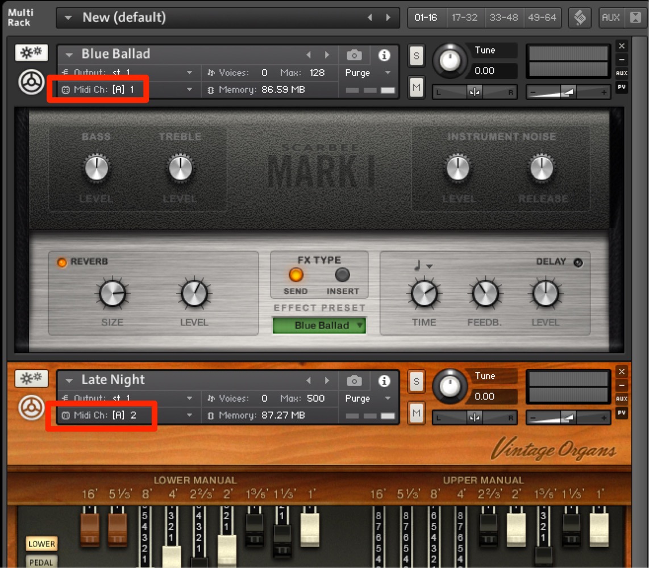Click the Delay Time knob
This screenshot has width=649, height=568.
pyautogui.click(x=425, y=293)
